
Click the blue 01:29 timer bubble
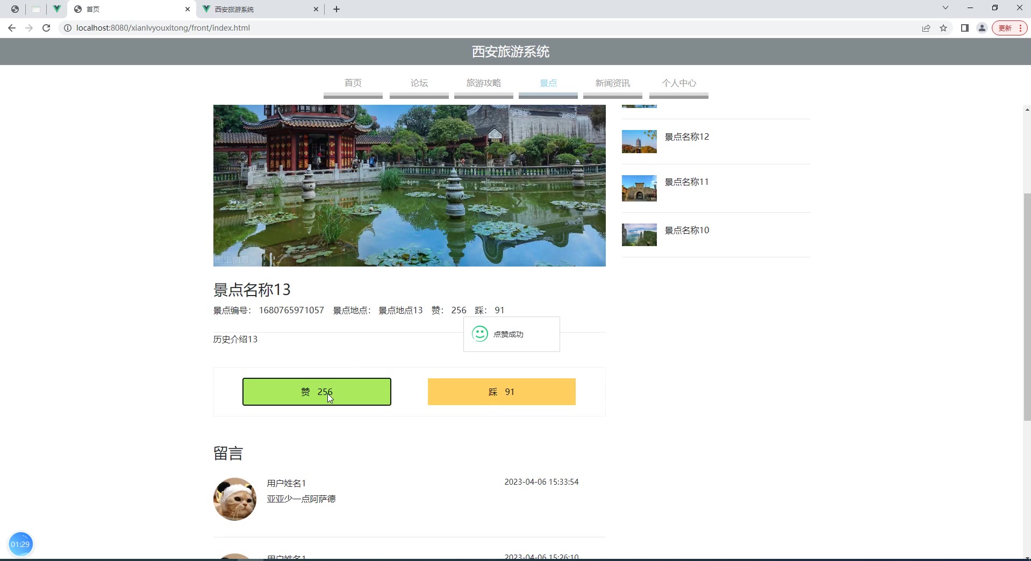point(20,544)
